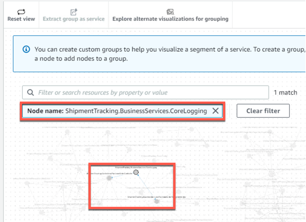Click the Node name filter chip

[x=110, y=111]
